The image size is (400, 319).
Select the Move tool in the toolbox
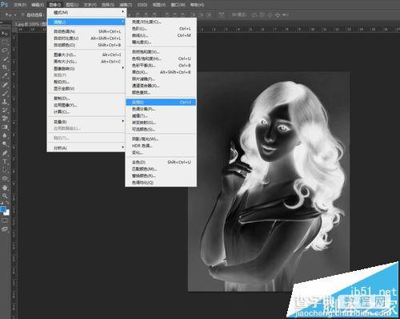5,34
